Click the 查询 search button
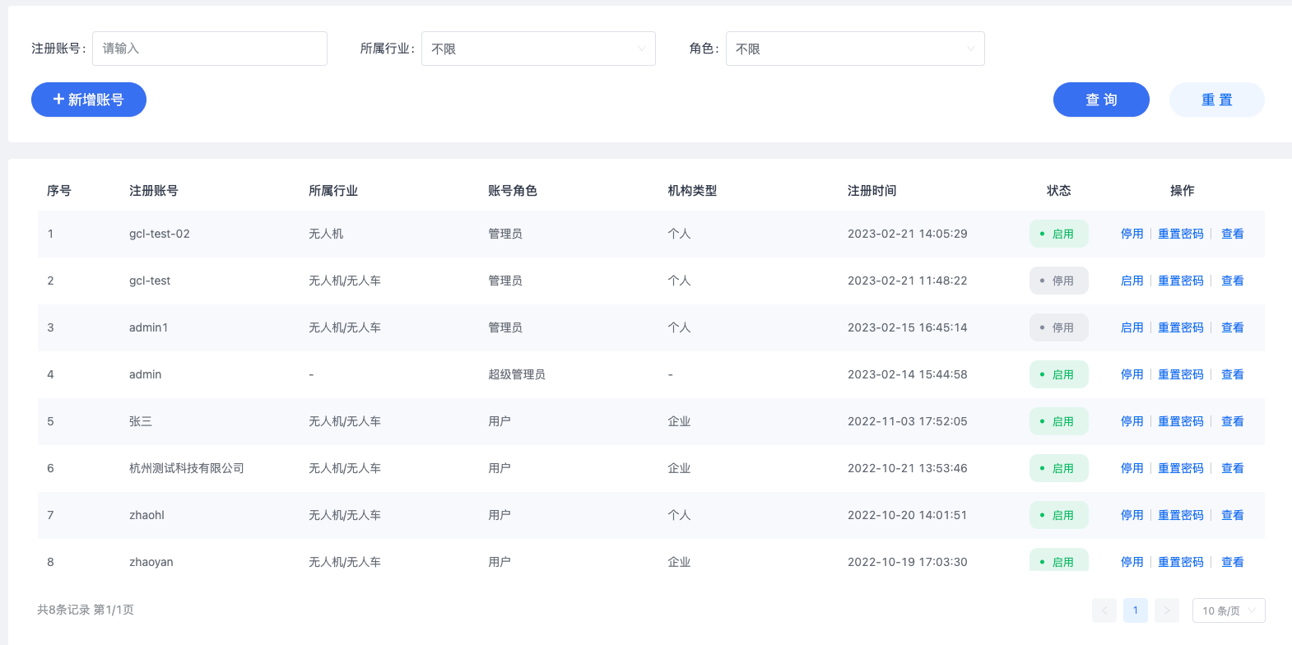 (1101, 100)
